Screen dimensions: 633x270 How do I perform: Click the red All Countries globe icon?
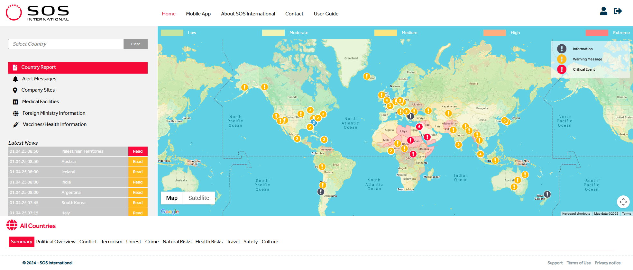click(12, 225)
